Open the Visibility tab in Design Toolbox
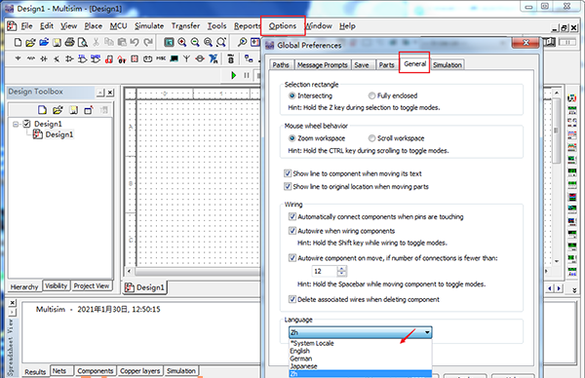 click(x=56, y=285)
